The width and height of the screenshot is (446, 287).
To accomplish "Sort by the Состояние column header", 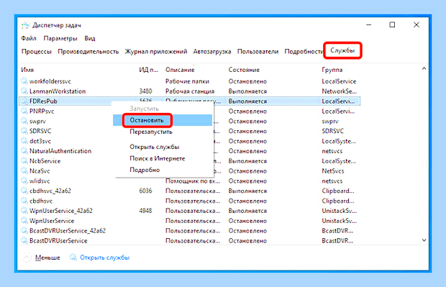I will point(244,70).
